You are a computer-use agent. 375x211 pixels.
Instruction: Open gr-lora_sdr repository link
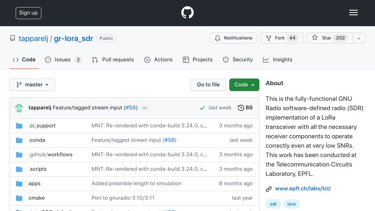73,39
